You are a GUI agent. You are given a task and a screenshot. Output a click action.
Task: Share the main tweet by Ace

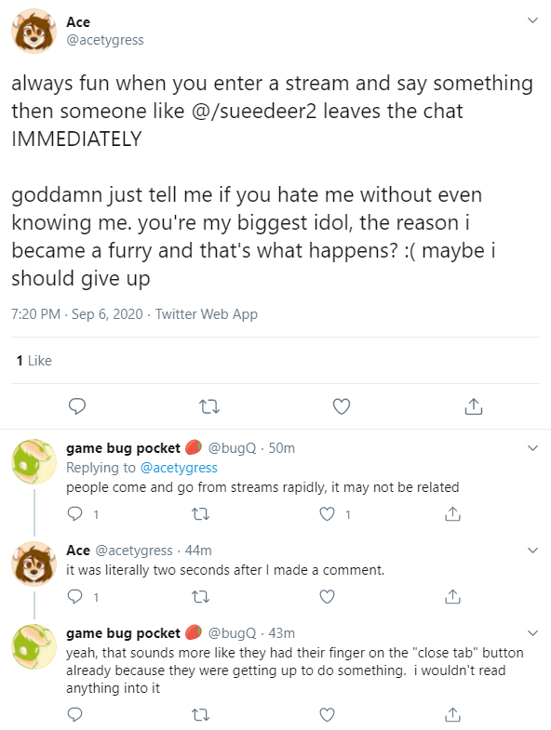tap(474, 406)
